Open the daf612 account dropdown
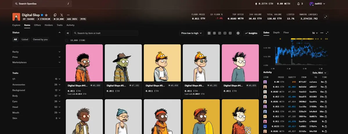 coord(317,4)
